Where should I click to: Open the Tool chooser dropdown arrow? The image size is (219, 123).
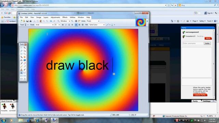click(x=28, y=25)
